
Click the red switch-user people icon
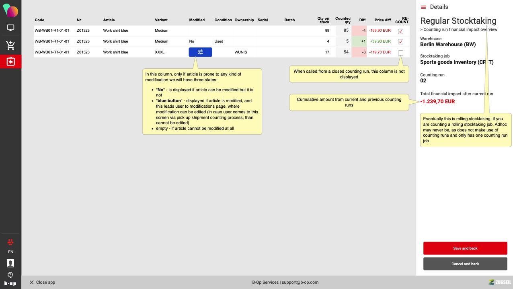coord(10,242)
